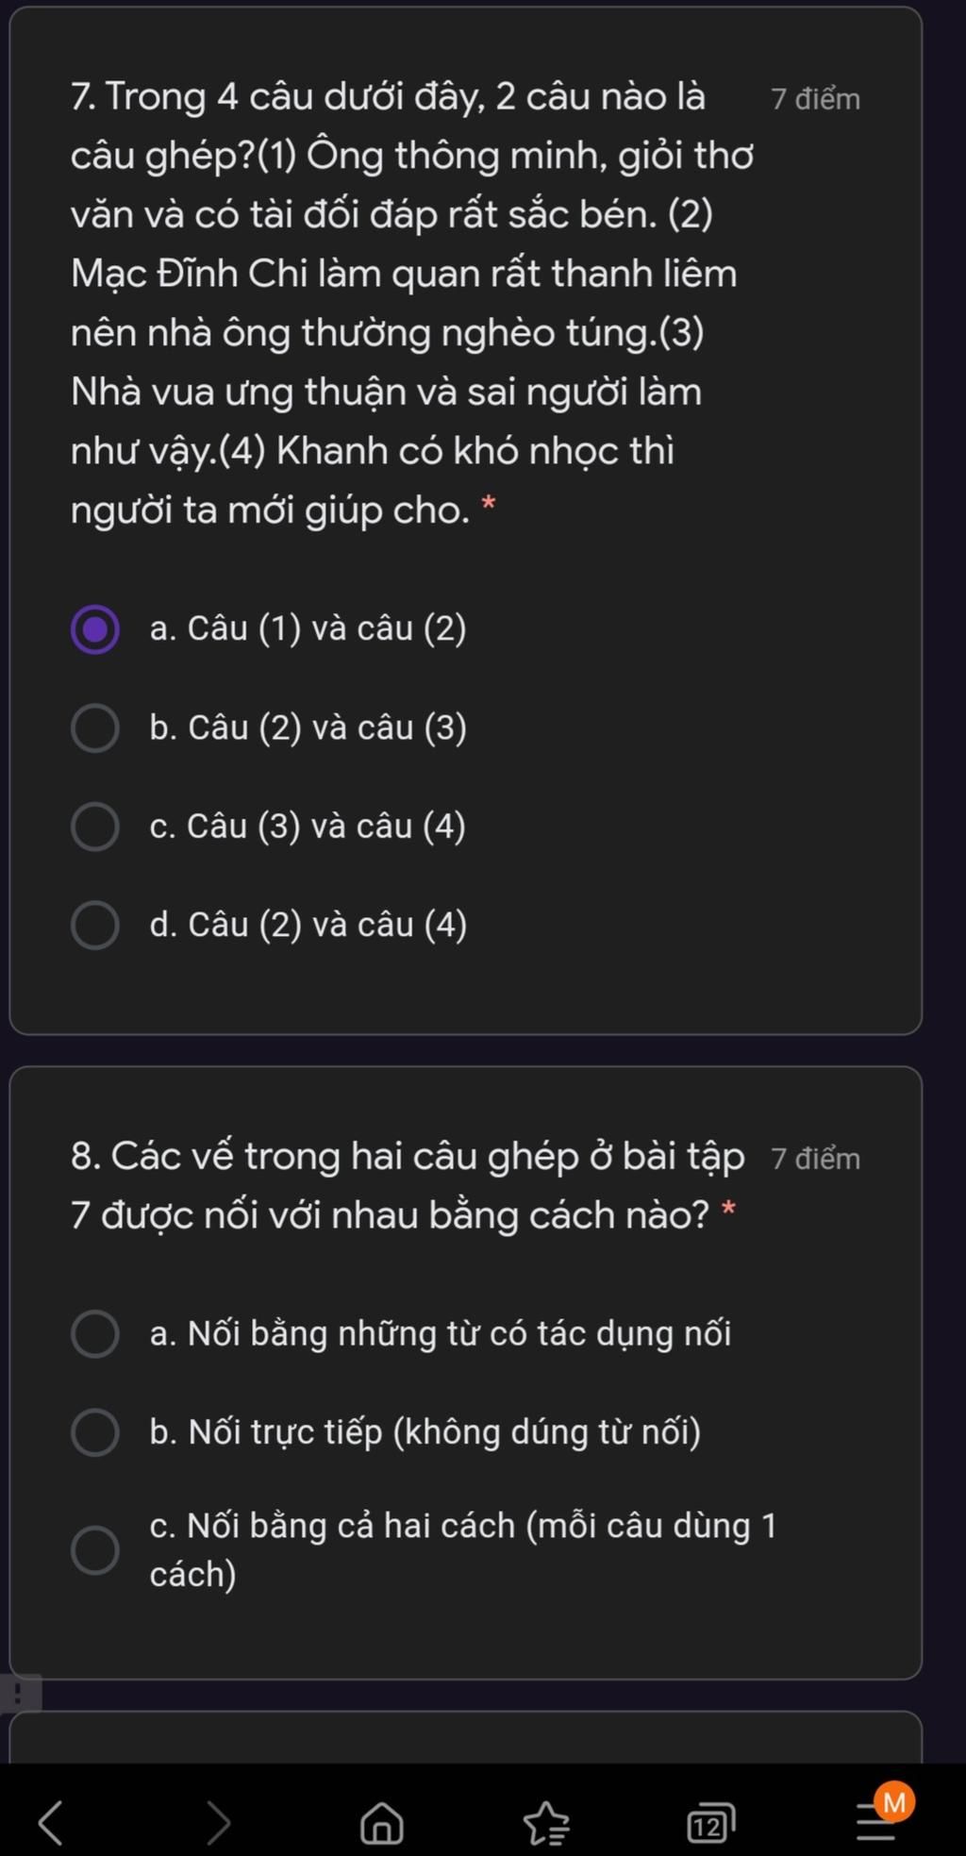
Task: Tap the label text 'a. Câu (1) và câu (2)'
Action: click(x=308, y=628)
